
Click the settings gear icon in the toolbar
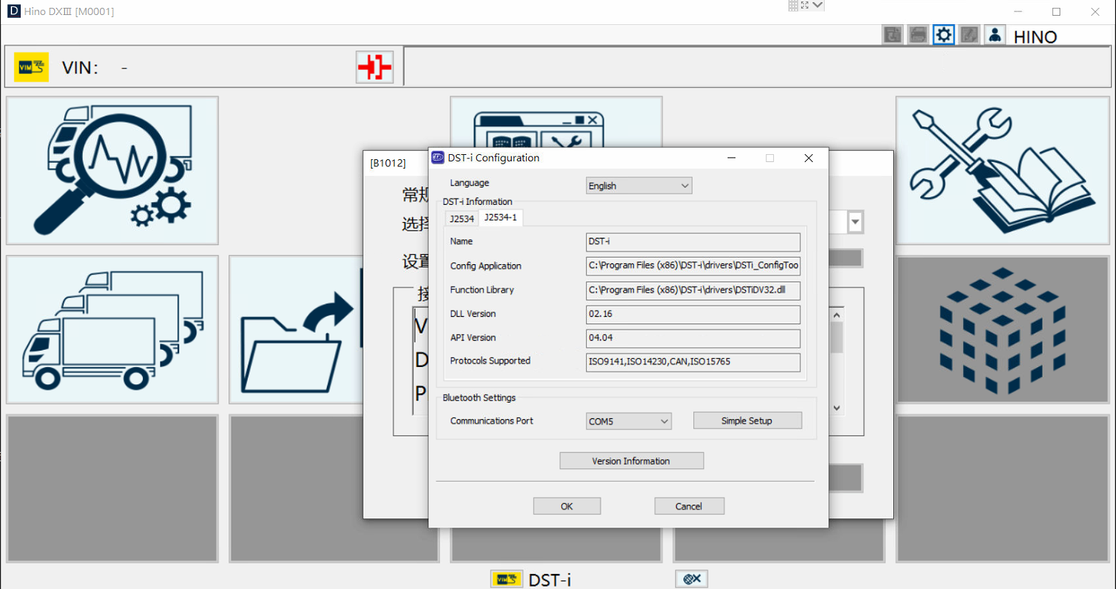pos(943,34)
